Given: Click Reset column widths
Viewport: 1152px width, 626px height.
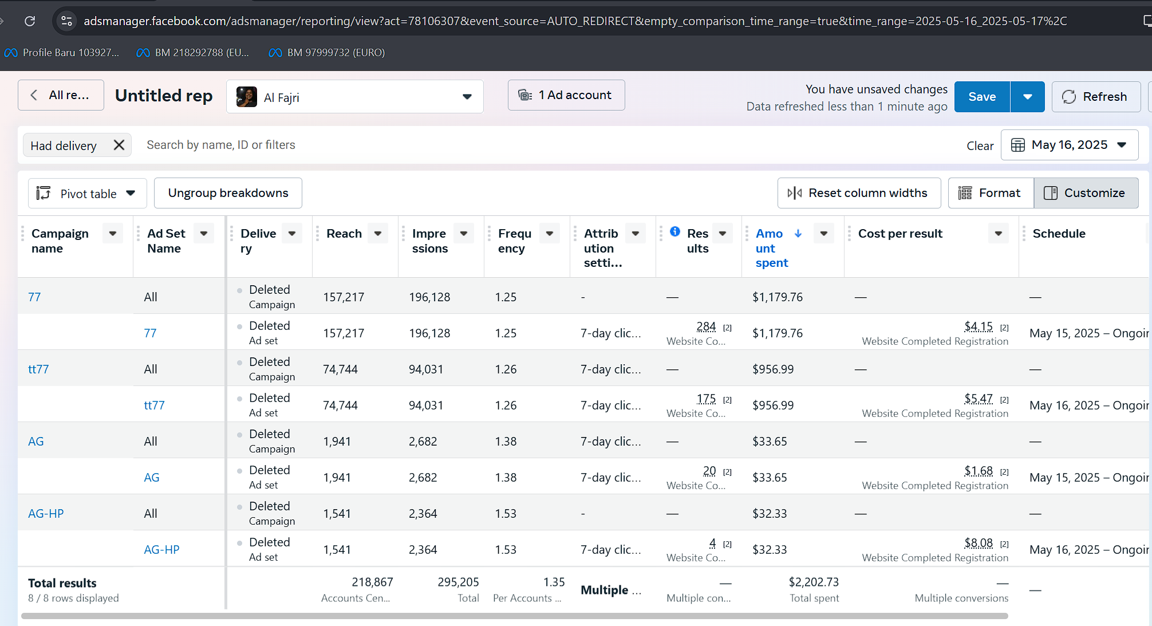Looking at the screenshot, I should [859, 193].
